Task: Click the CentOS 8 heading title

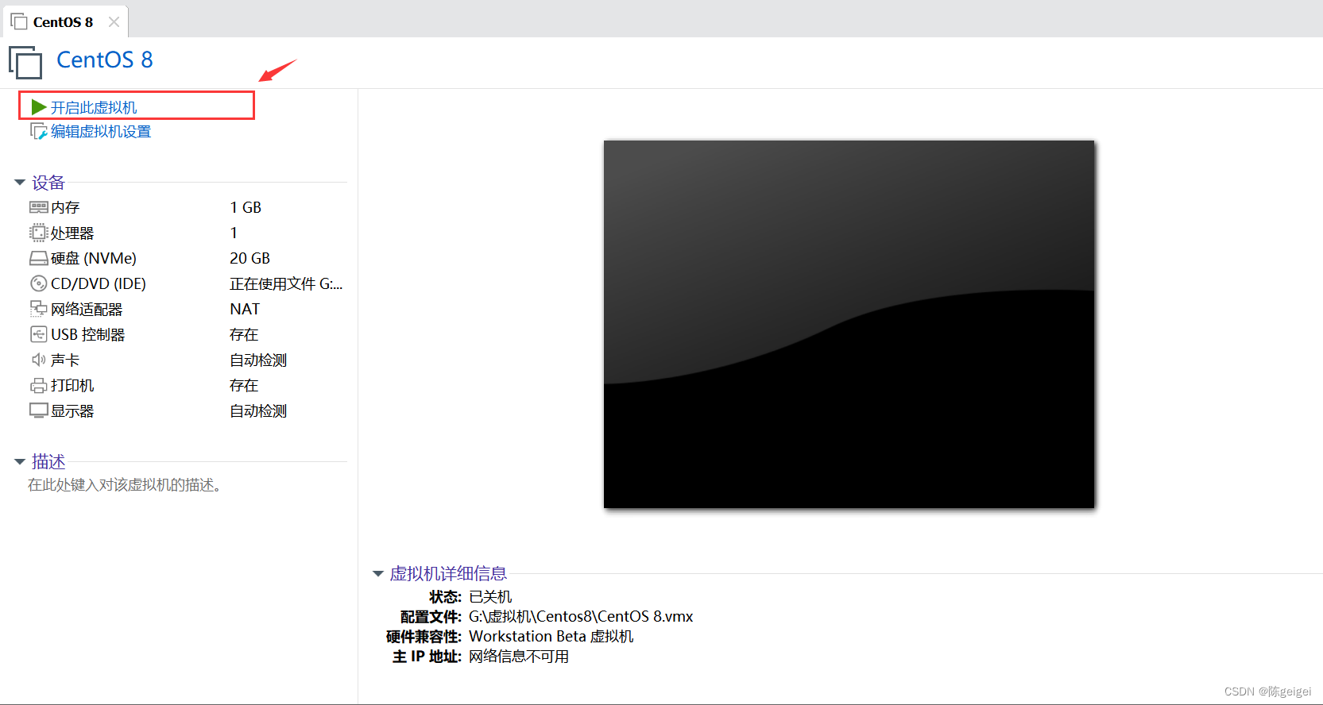Action: [105, 60]
